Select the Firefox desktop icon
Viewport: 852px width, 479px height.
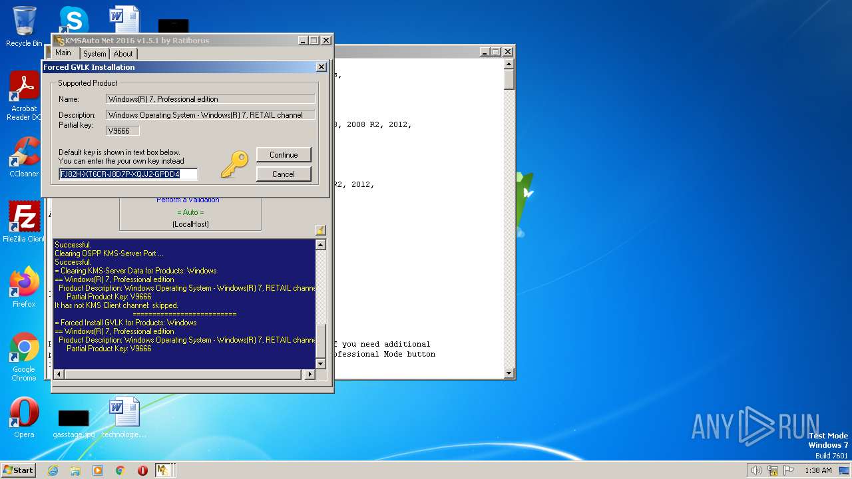pos(24,287)
